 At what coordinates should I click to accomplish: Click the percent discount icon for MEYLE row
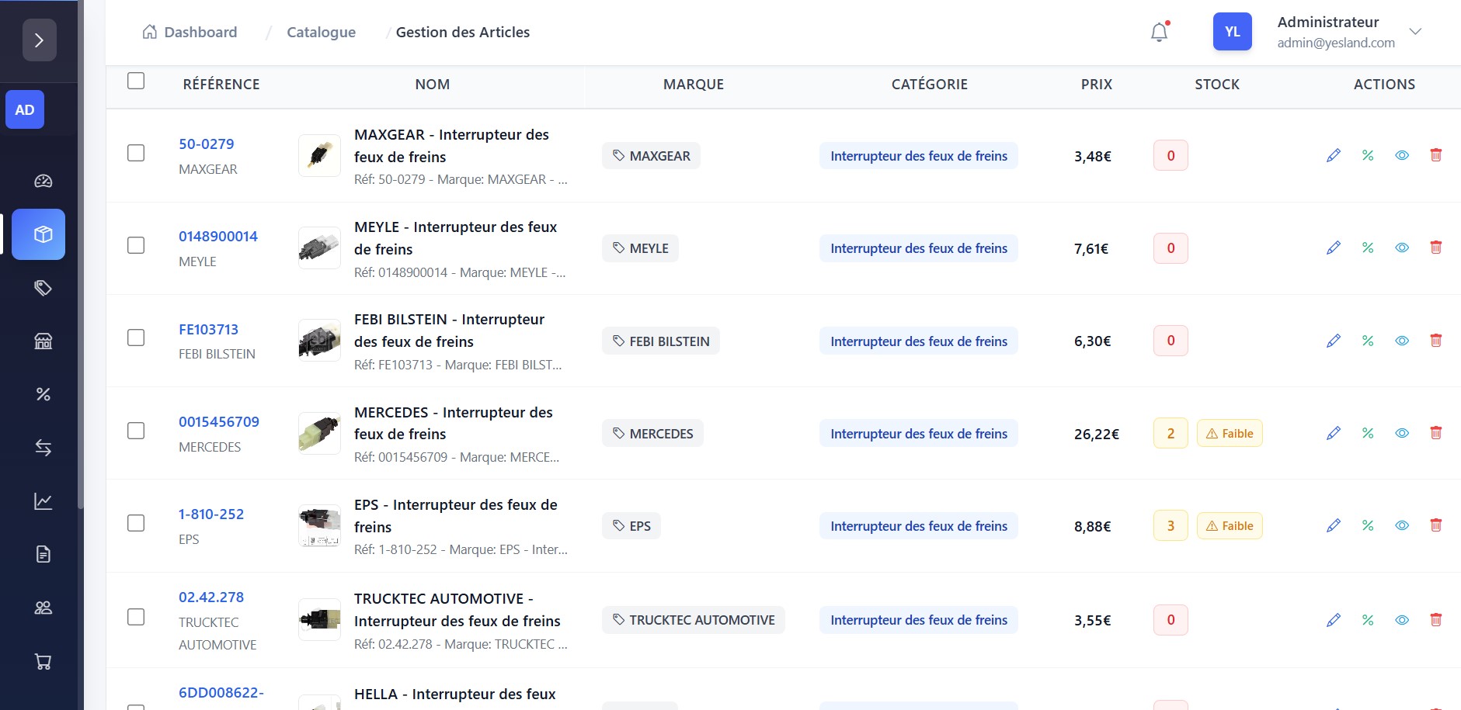tap(1367, 248)
